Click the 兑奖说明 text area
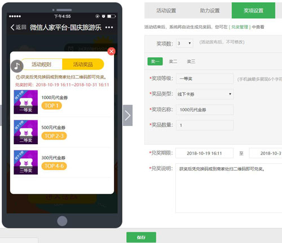Viewport: 282px width, 243px height. [229, 188]
